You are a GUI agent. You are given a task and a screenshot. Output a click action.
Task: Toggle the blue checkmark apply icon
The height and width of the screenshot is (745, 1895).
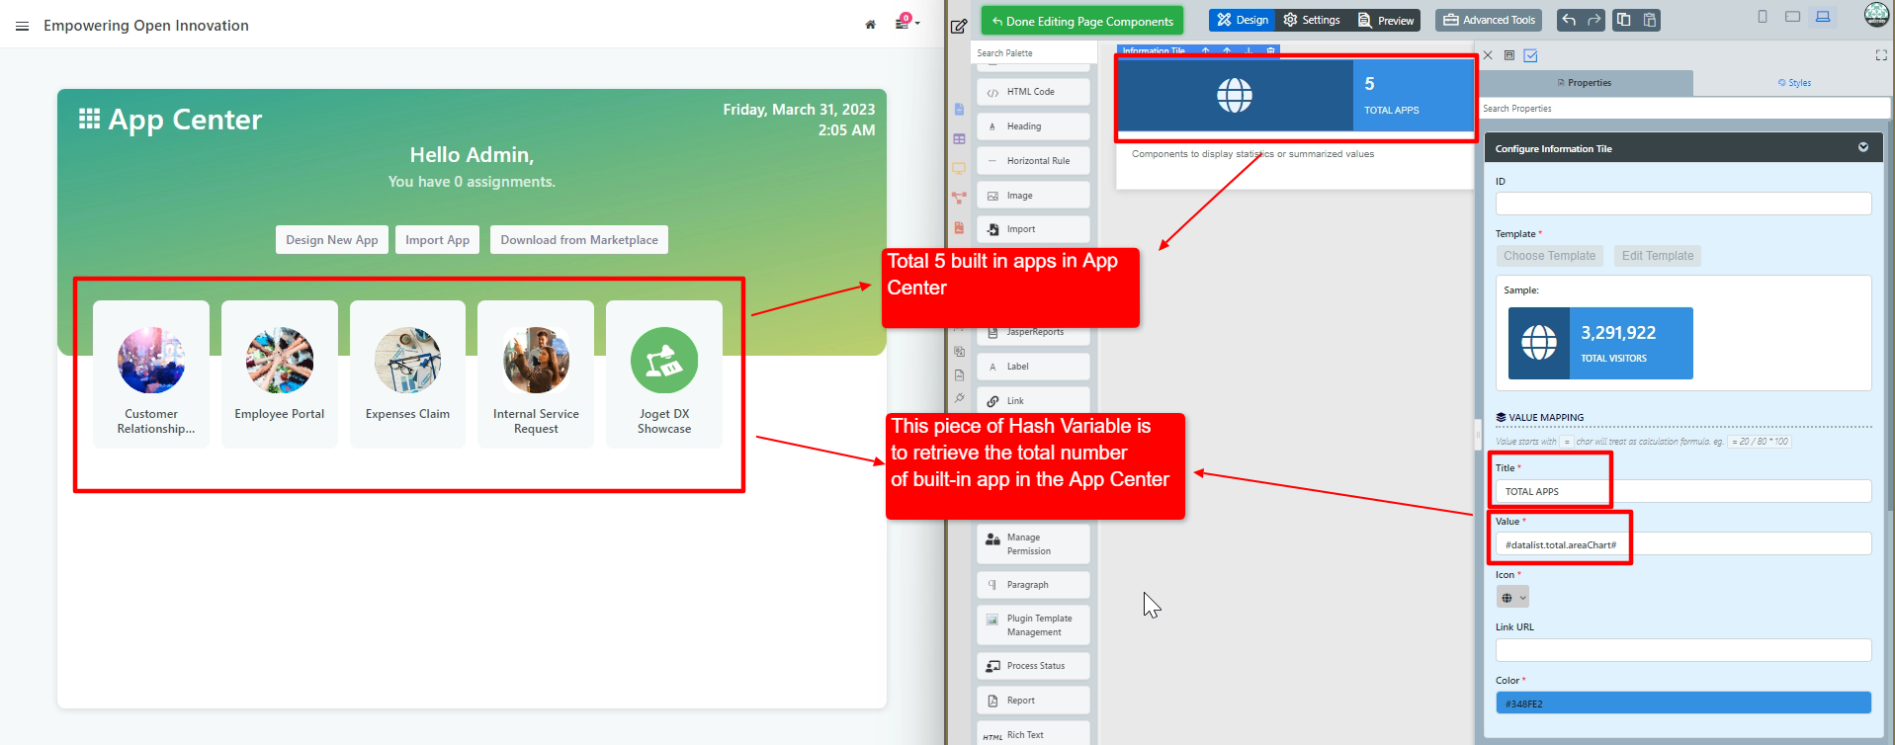tap(1530, 55)
